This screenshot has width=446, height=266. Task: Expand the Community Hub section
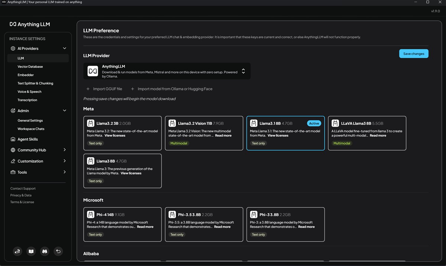pos(64,150)
